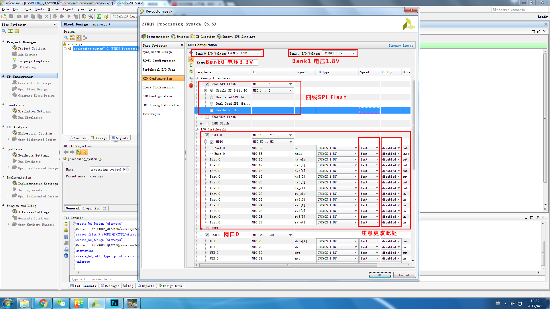This screenshot has width=550, height=309.
Task: Collapse the Memory Interfaces tree group
Action: pyautogui.click(x=197, y=78)
